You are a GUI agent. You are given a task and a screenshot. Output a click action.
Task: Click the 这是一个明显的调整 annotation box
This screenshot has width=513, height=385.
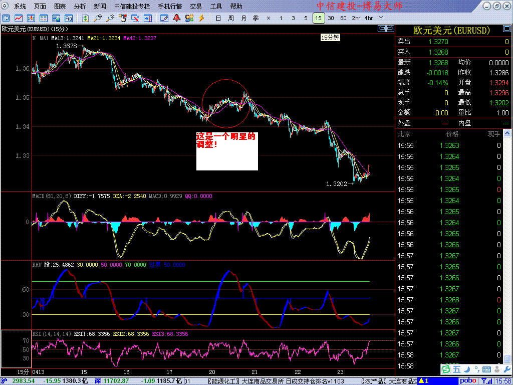227,151
